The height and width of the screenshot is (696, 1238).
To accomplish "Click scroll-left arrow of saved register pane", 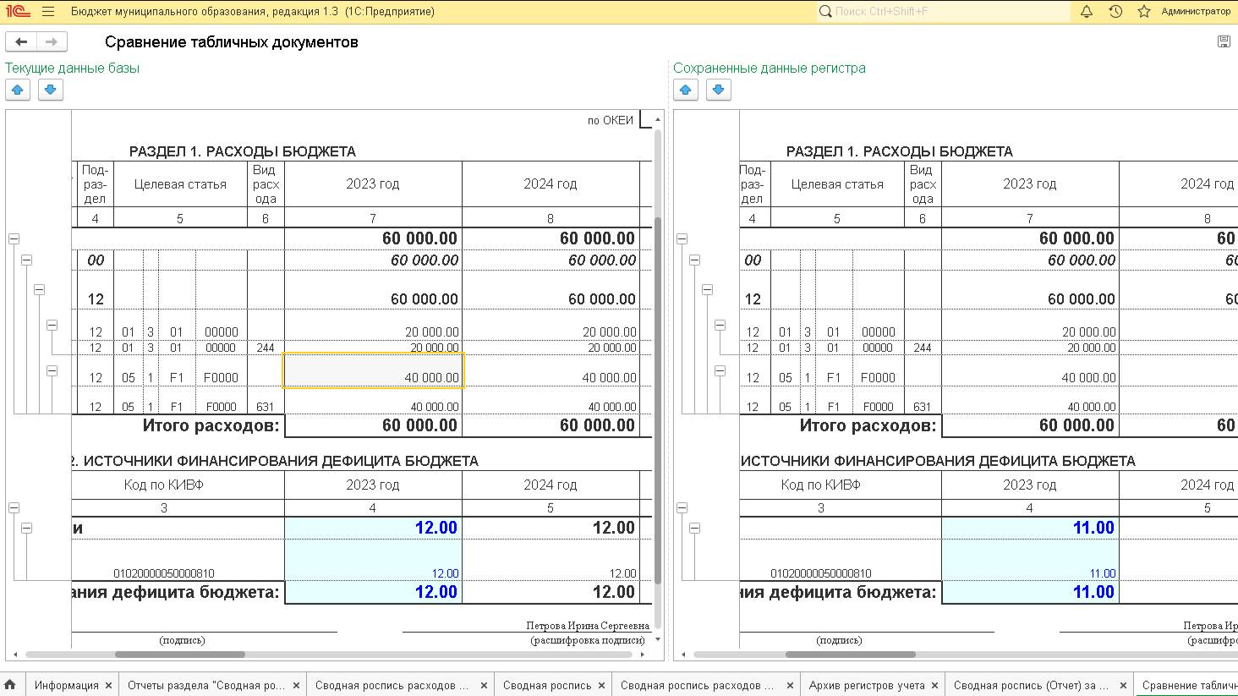I will (685, 655).
